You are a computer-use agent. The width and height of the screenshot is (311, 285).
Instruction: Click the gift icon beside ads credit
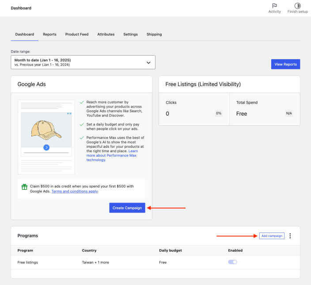click(25, 187)
